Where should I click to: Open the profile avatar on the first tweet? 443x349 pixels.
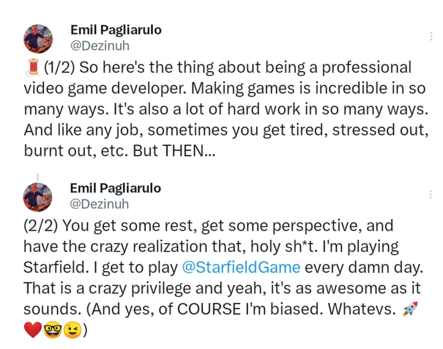pyautogui.click(x=38, y=39)
